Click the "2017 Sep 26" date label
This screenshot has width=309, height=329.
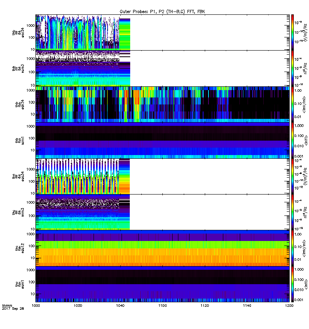coord(13,308)
